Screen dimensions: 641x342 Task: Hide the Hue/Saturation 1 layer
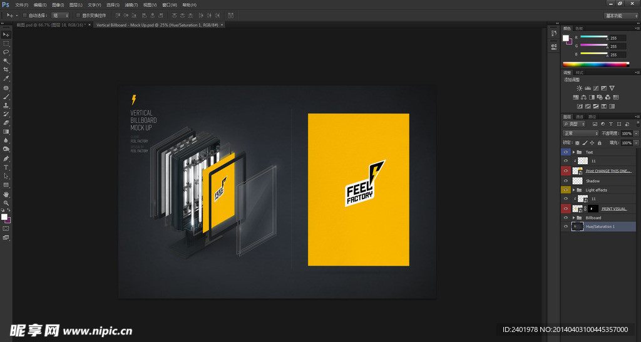click(x=566, y=227)
